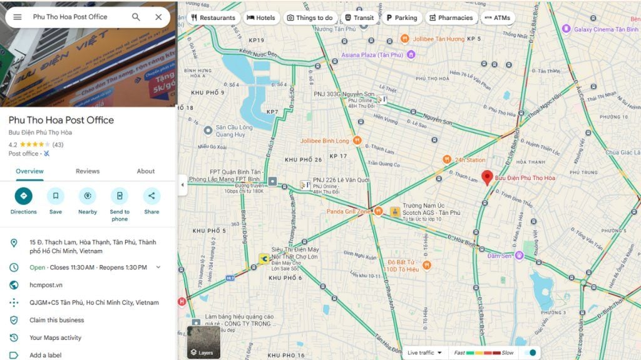This screenshot has height=360, width=641.
Task: Open the hamburger main menu
Action: pyautogui.click(x=18, y=17)
